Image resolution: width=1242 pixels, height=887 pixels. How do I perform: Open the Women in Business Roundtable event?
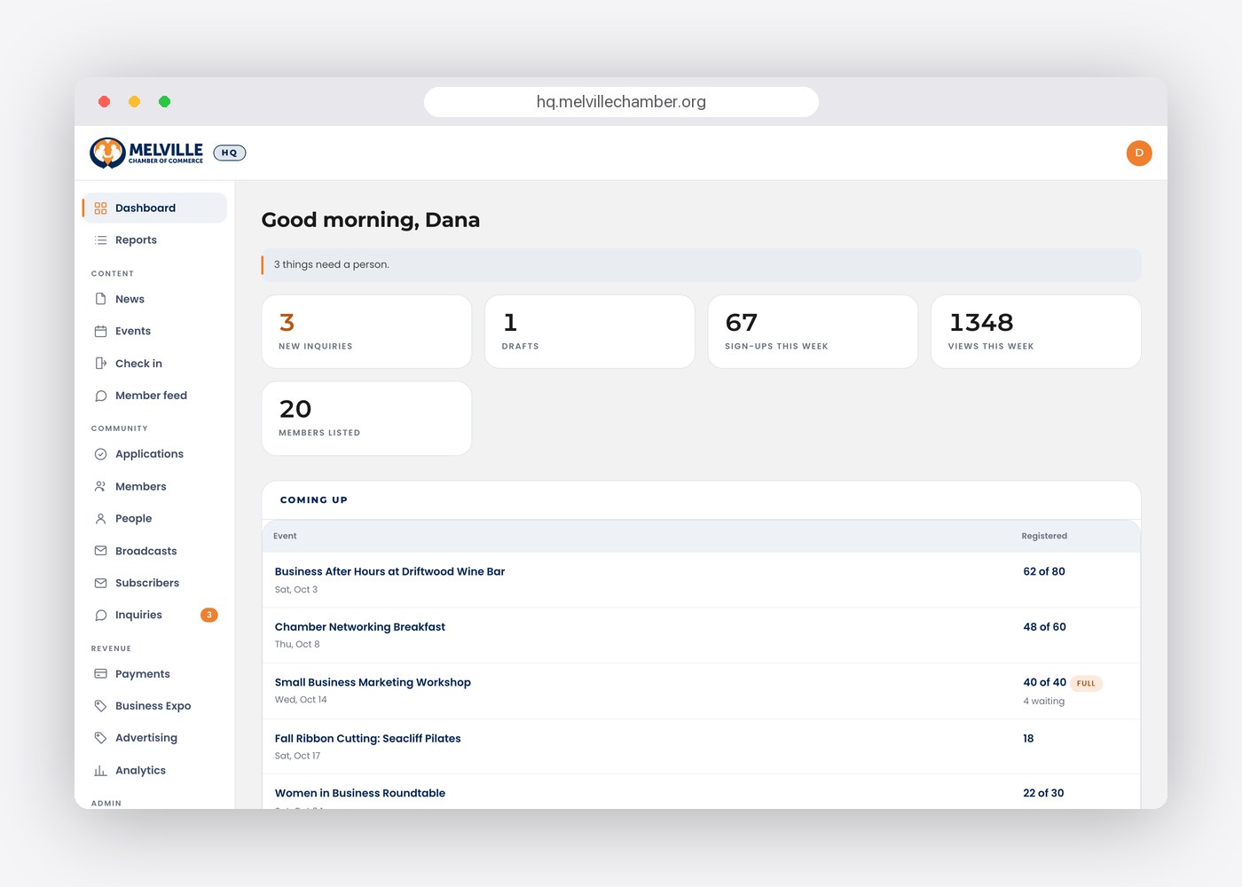[x=360, y=794]
